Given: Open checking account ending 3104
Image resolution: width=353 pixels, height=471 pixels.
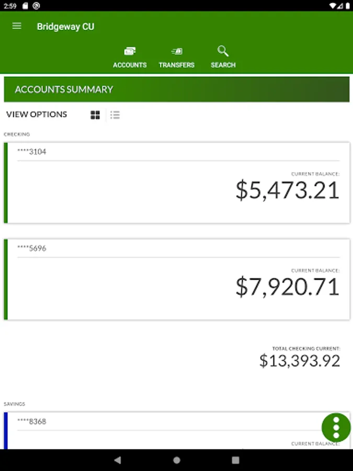Looking at the screenshot, I should [31, 152].
